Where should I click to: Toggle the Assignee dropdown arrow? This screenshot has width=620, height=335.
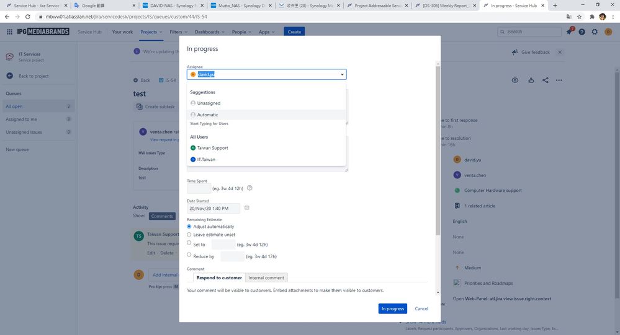(x=342, y=74)
